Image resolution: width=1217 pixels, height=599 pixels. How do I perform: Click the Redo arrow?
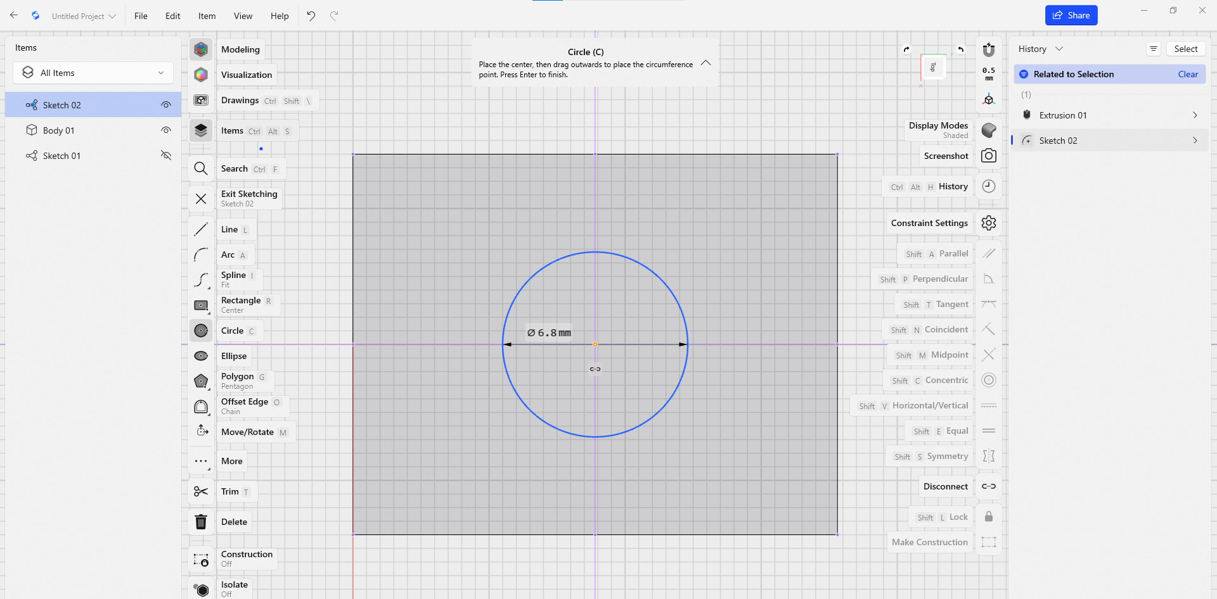[334, 16]
